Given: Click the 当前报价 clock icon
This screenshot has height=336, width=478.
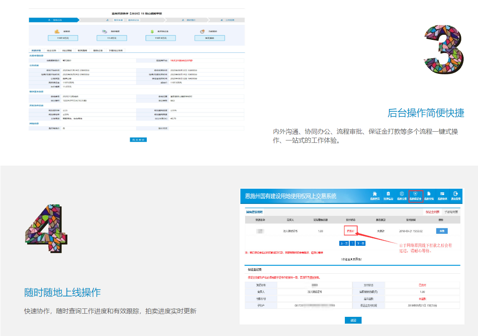Looking at the screenshot, I should pyautogui.click(x=203, y=32).
